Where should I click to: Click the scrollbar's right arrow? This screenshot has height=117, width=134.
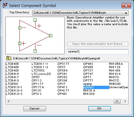click(x=126, y=101)
